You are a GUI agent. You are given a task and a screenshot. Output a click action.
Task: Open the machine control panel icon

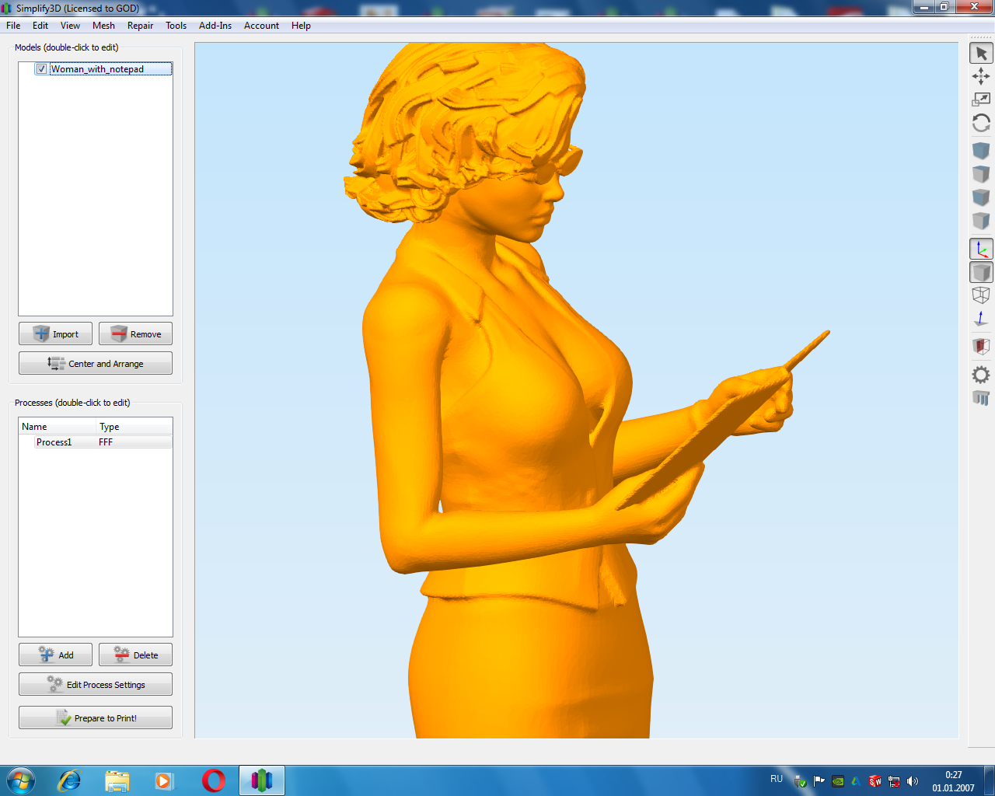[x=981, y=398]
